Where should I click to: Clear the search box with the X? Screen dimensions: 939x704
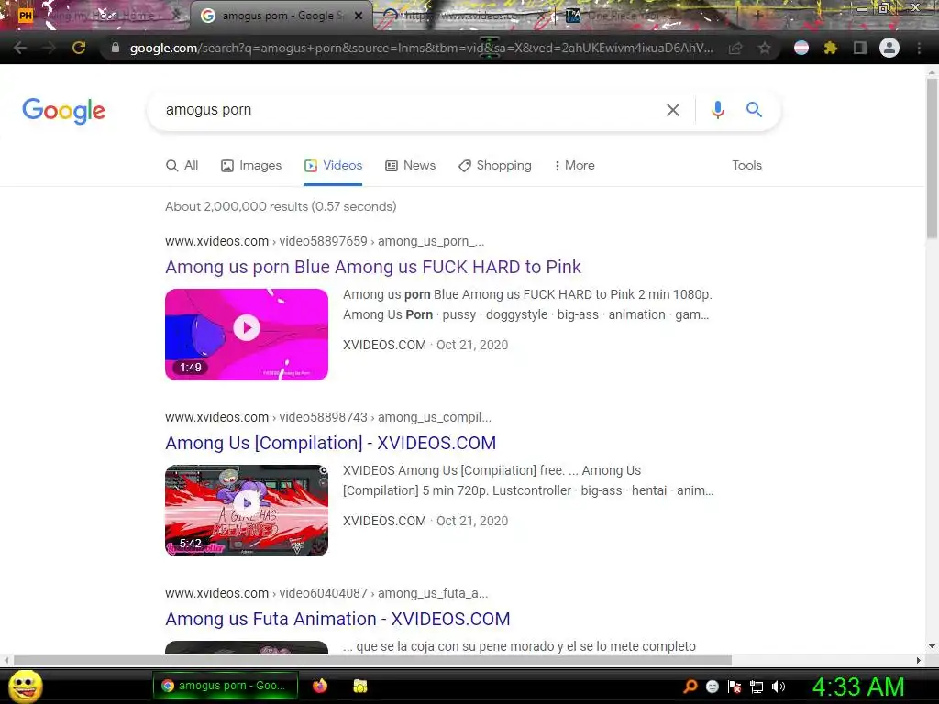coord(673,110)
